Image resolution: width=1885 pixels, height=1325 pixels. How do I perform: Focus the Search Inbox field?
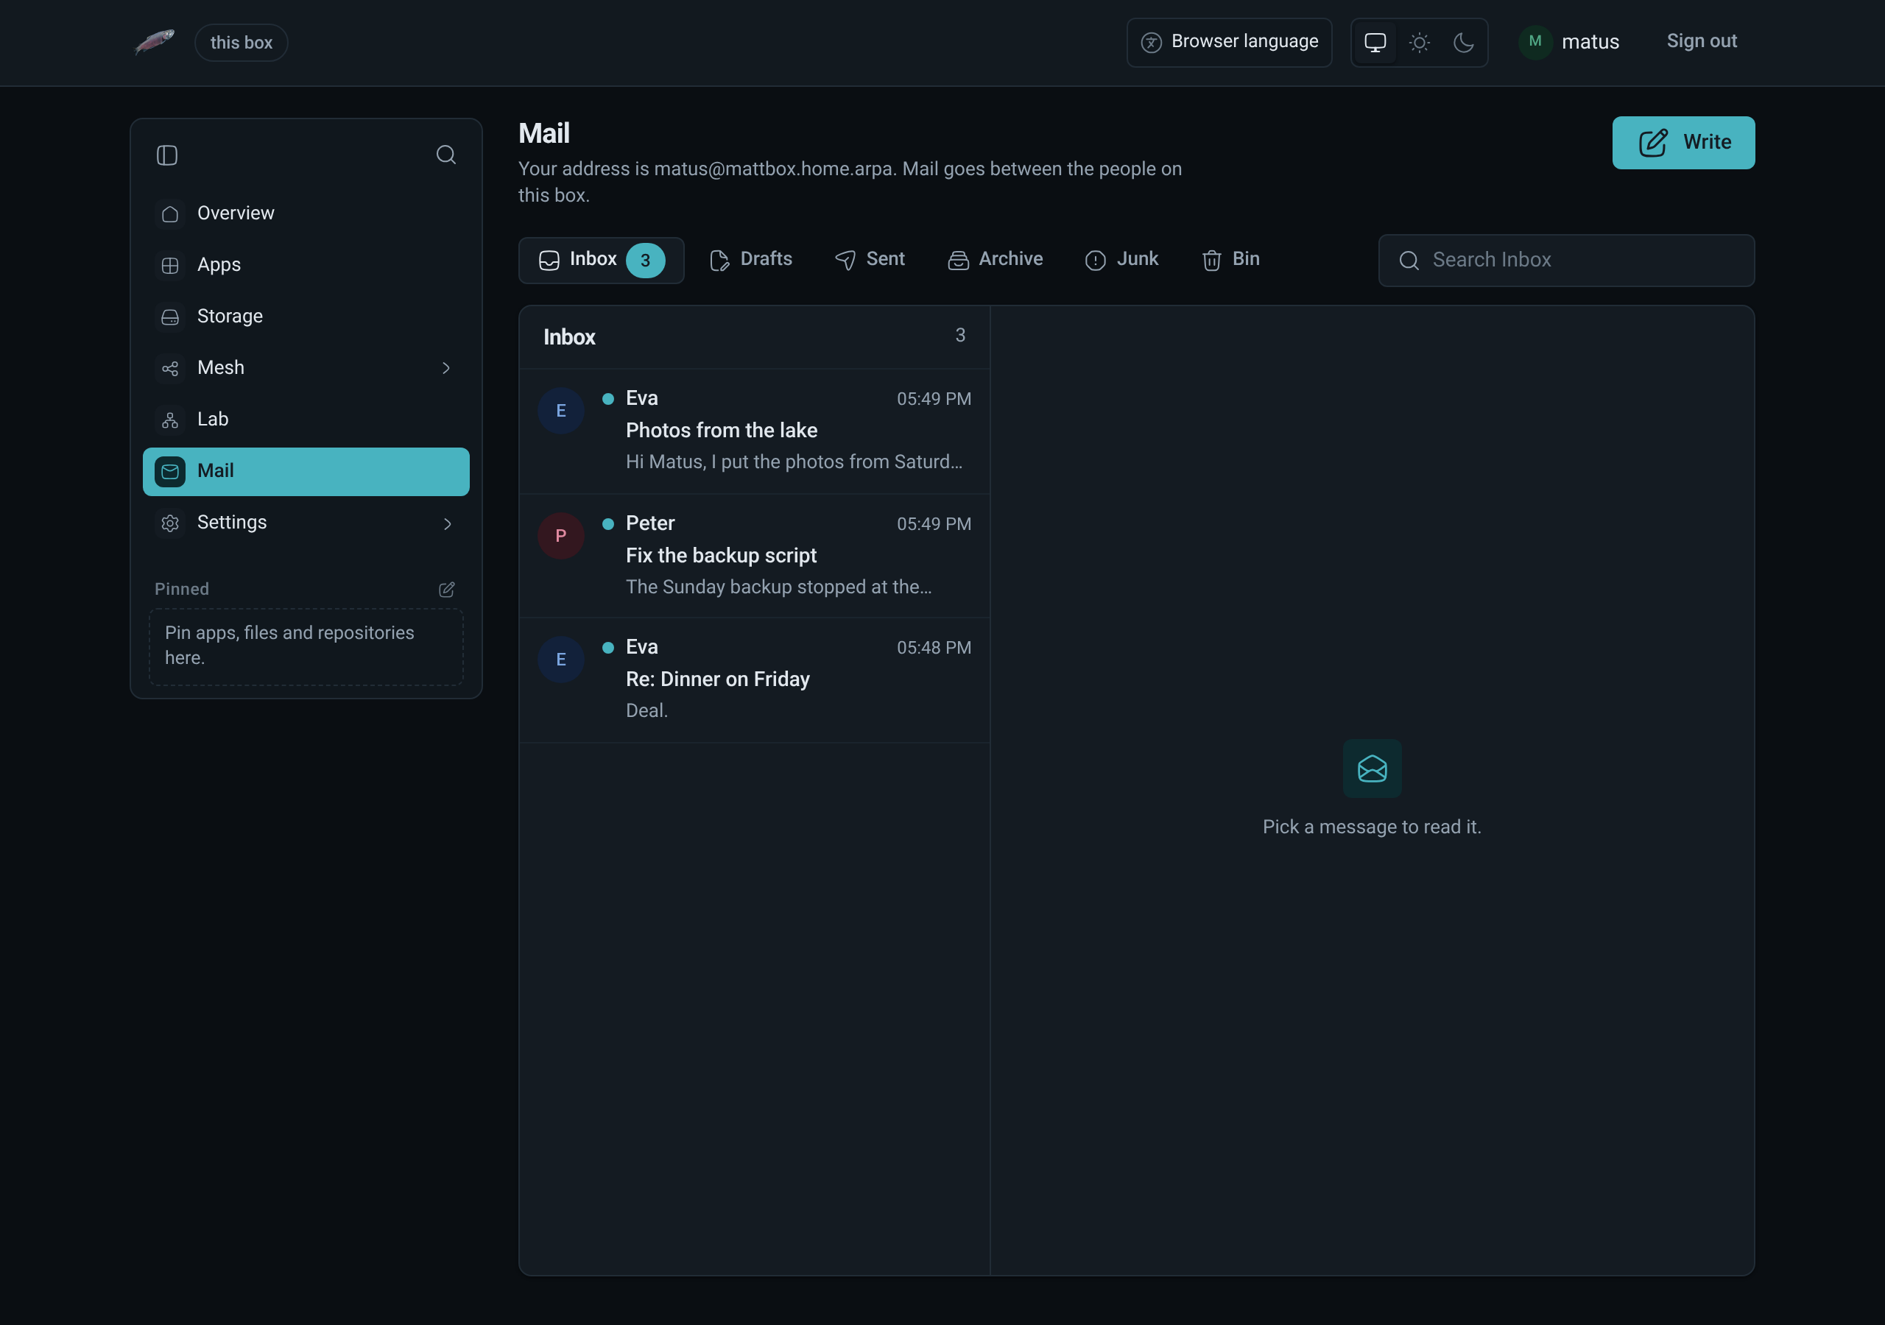click(x=1566, y=261)
